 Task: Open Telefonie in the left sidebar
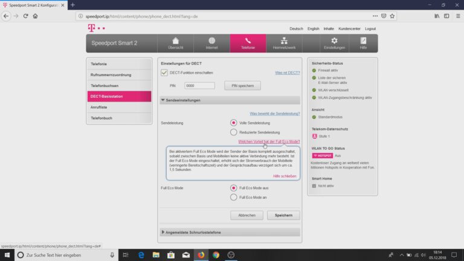click(x=119, y=64)
